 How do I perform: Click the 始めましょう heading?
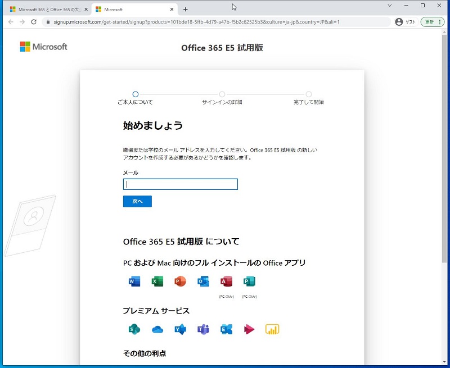pyautogui.click(x=153, y=125)
